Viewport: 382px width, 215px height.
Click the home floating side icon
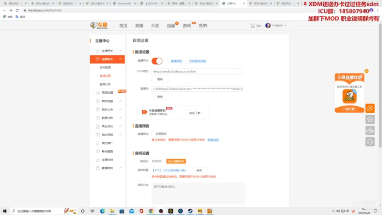click(370, 119)
